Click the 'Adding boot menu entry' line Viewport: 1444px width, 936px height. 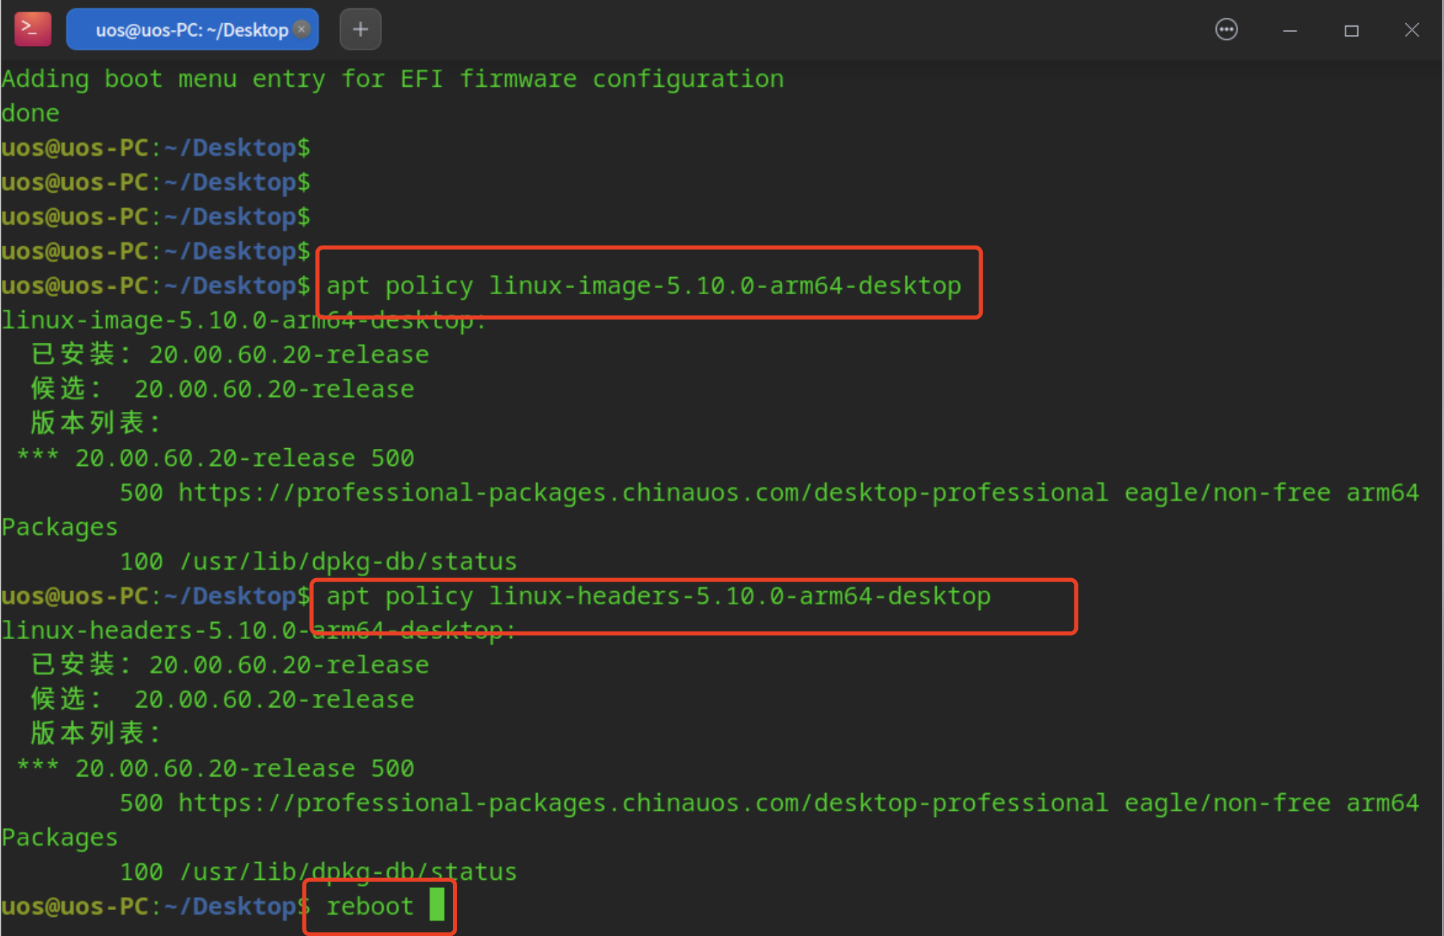pyautogui.click(x=392, y=79)
